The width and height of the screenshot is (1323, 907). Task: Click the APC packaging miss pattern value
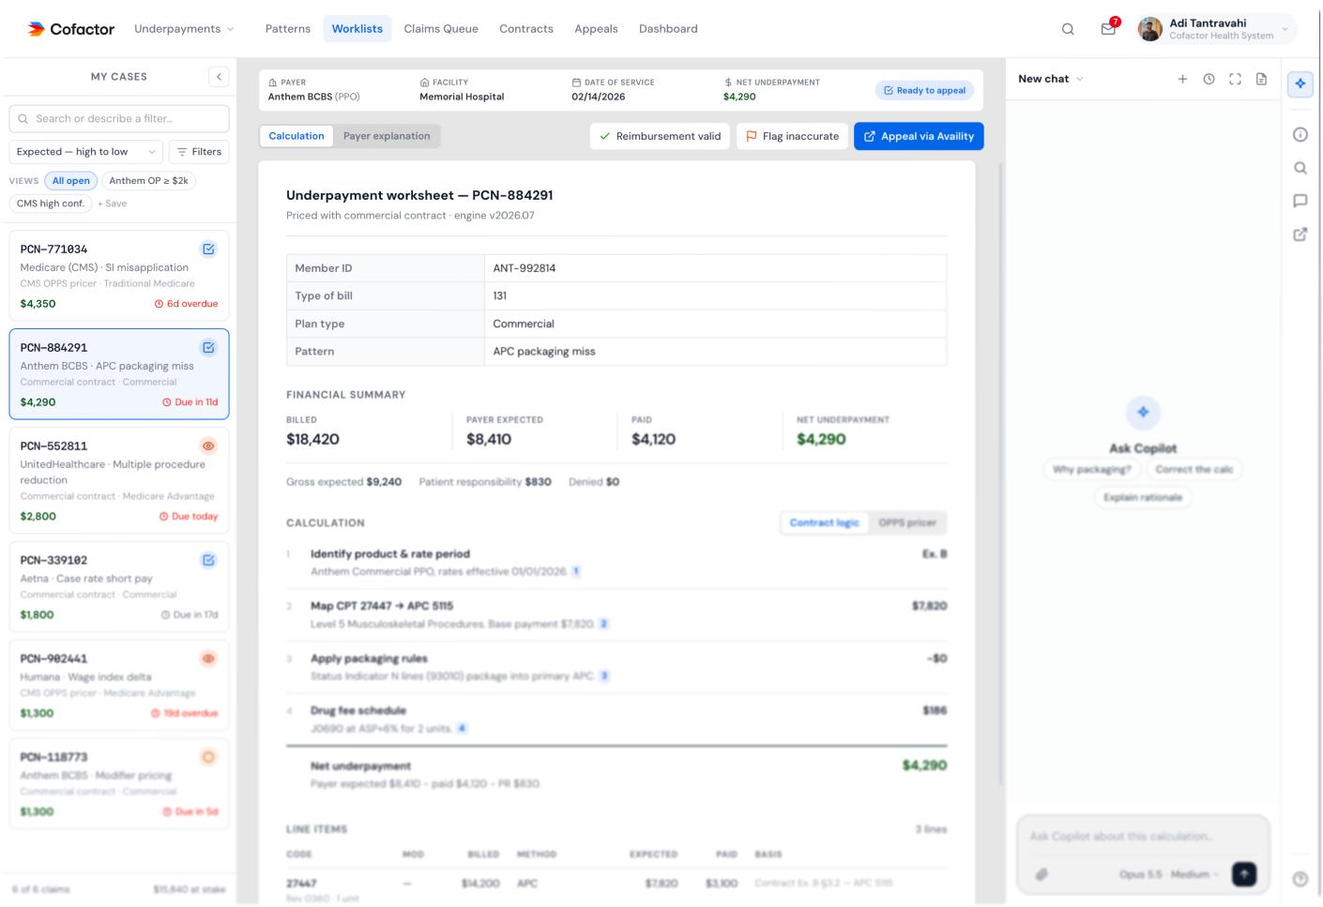click(544, 352)
